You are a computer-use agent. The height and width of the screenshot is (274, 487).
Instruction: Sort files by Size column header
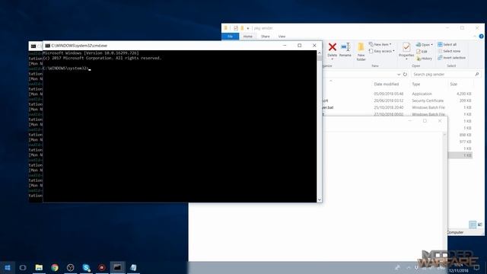[x=454, y=84]
